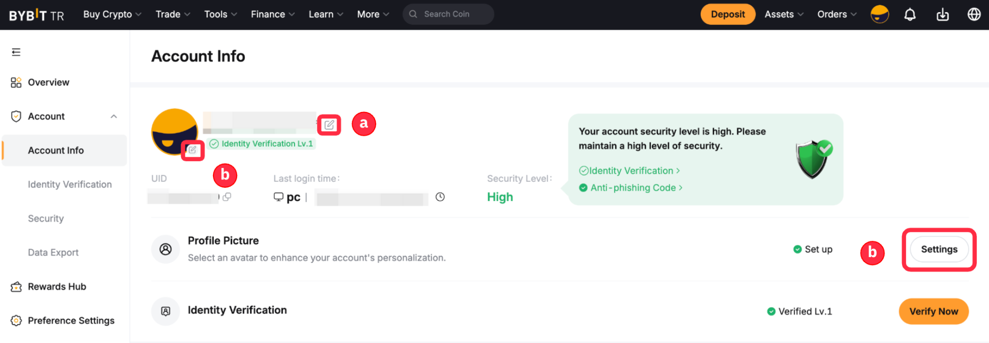The width and height of the screenshot is (989, 343).
Task: Click the edit nickname pencil icon
Action: 329,125
